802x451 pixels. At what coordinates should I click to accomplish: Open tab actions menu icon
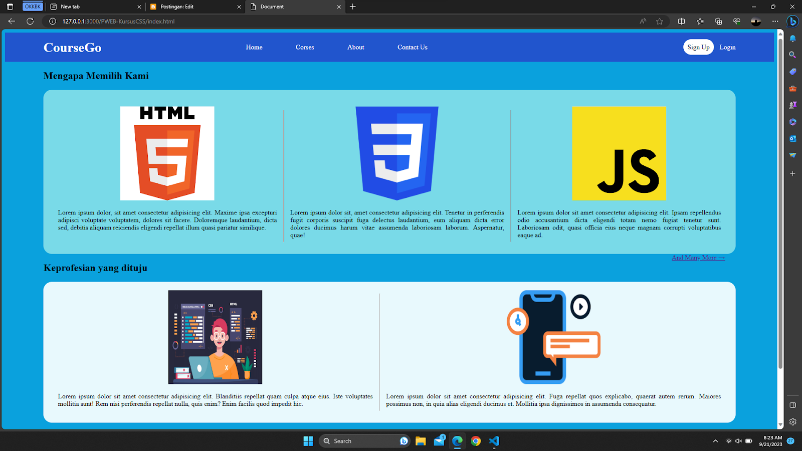[x=10, y=7]
